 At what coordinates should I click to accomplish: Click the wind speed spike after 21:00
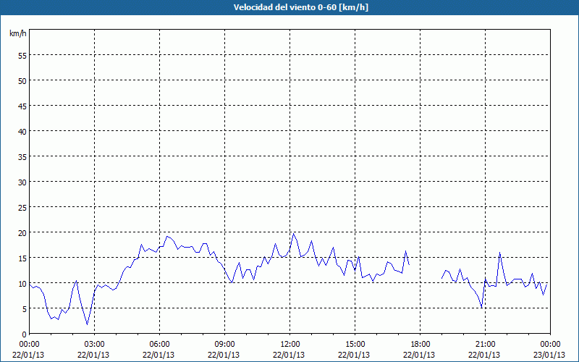[x=499, y=253]
